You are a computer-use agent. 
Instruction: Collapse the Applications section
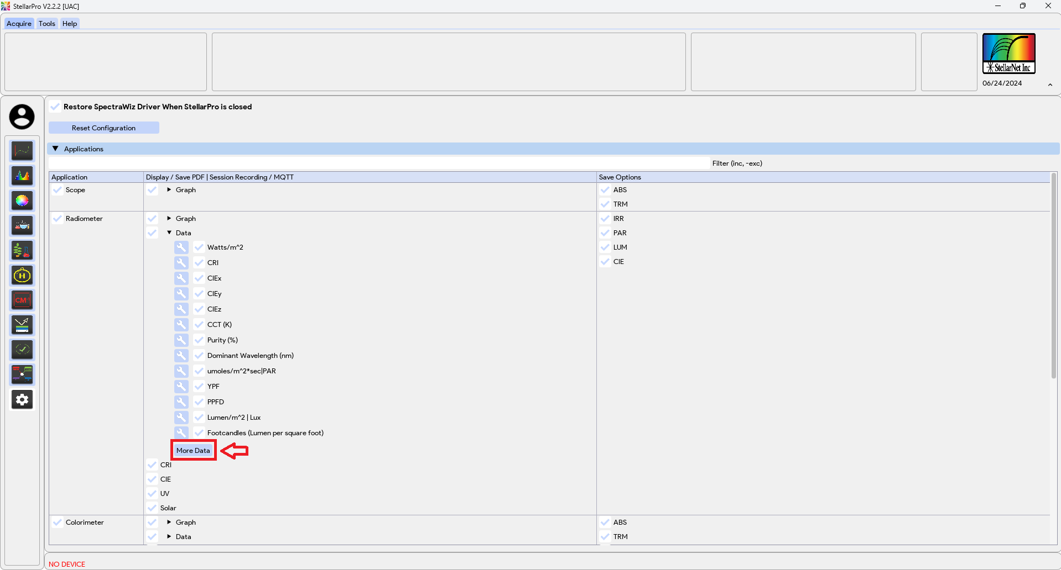tap(55, 149)
